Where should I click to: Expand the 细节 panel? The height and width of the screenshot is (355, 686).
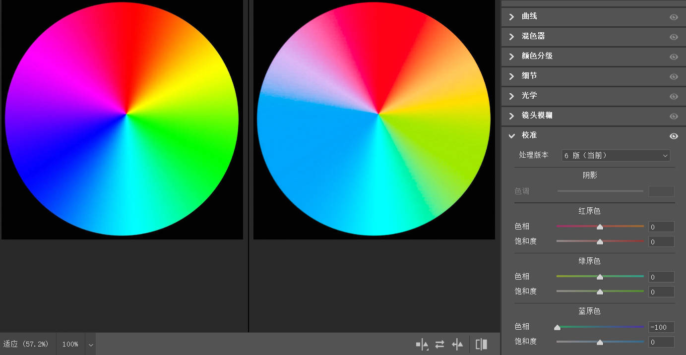pos(512,76)
